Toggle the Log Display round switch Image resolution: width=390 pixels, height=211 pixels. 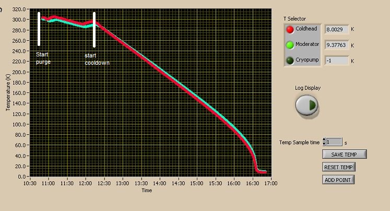(x=306, y=105)
